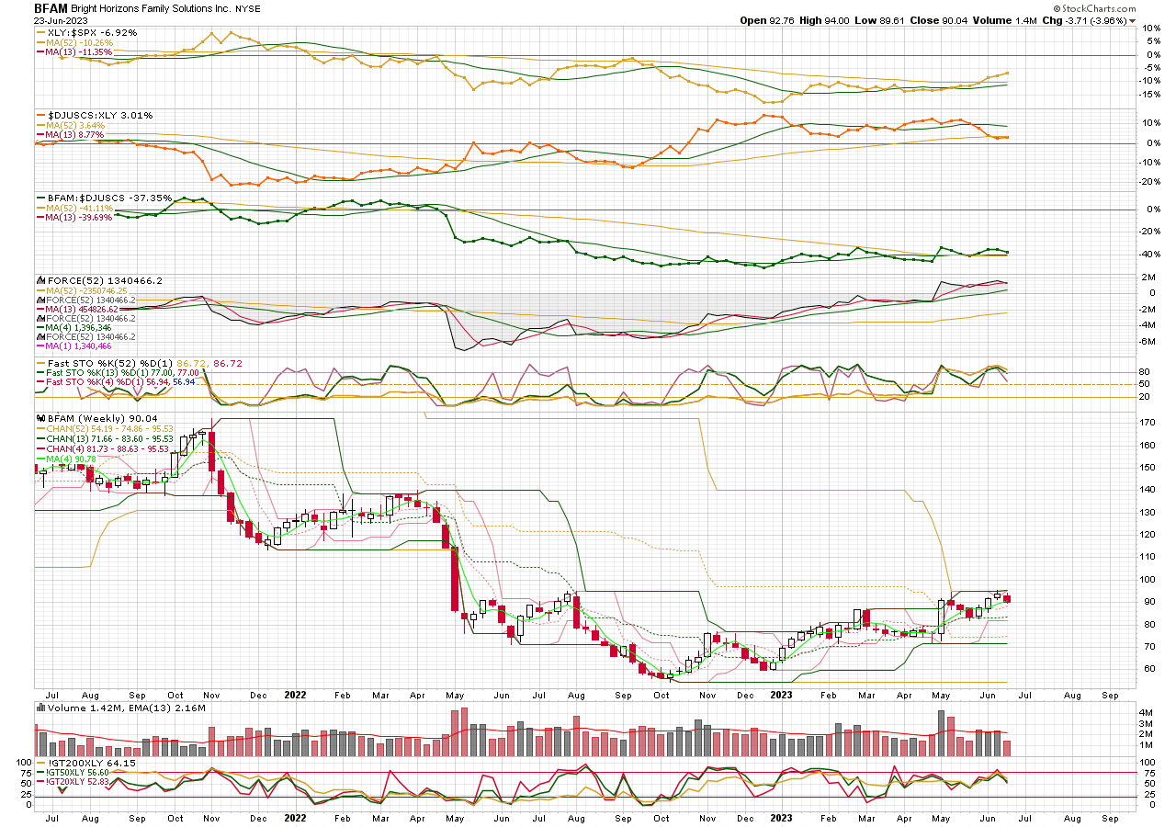Viewport: 1176px width, 827px height.
Task: Click the !GT200XLY 64.15 legend
Action: tap(85, 763)
